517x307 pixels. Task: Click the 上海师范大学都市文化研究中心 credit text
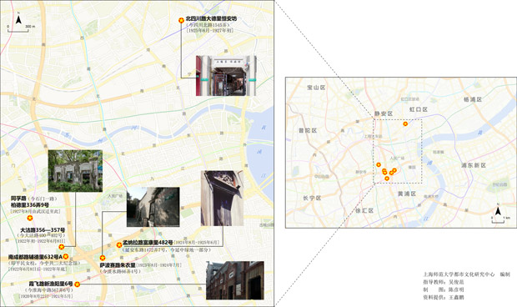point(459,274)
